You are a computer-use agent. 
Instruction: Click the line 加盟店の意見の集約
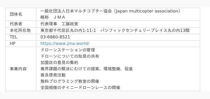[x=59, y=62]
